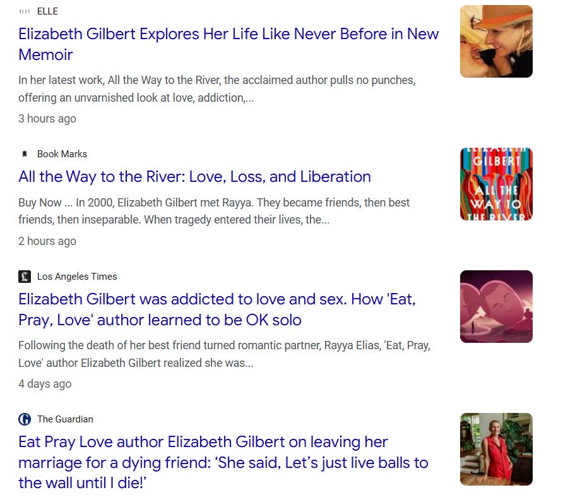Click the '2 hours ago' timestamp
This screenshot has width=575, height=502.
pos(47,241)
